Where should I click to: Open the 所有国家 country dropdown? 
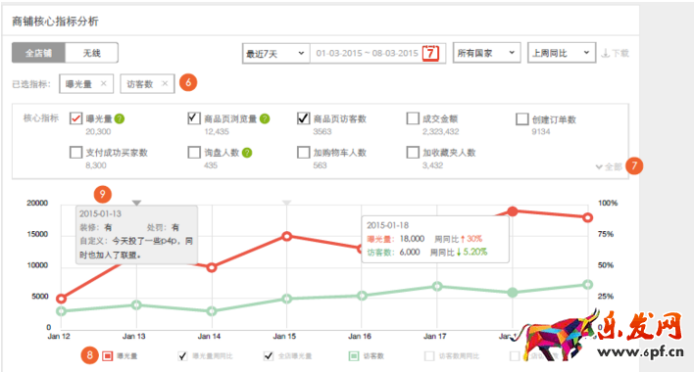(486, 53)
